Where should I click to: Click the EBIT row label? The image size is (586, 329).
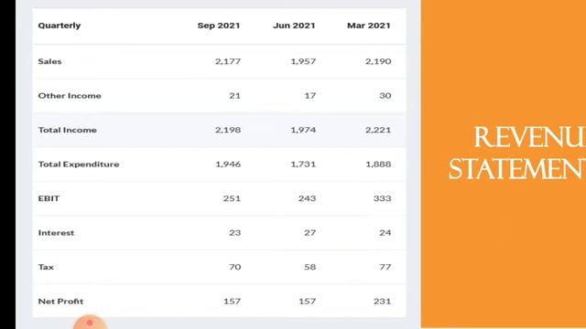(x=49, y=198)
